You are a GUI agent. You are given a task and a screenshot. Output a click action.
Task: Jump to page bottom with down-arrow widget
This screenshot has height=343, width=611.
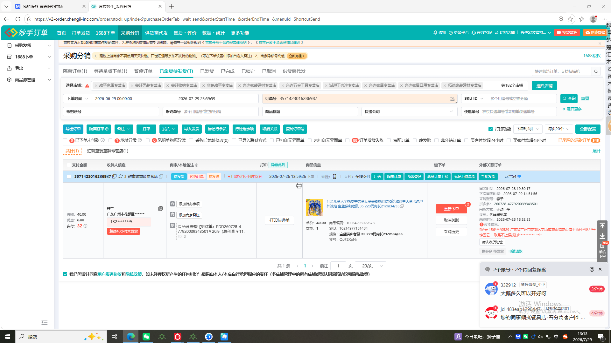[602, 236]
